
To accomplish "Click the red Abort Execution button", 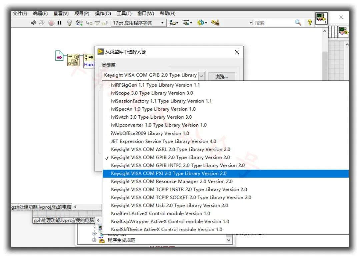I will coord(51,23).
